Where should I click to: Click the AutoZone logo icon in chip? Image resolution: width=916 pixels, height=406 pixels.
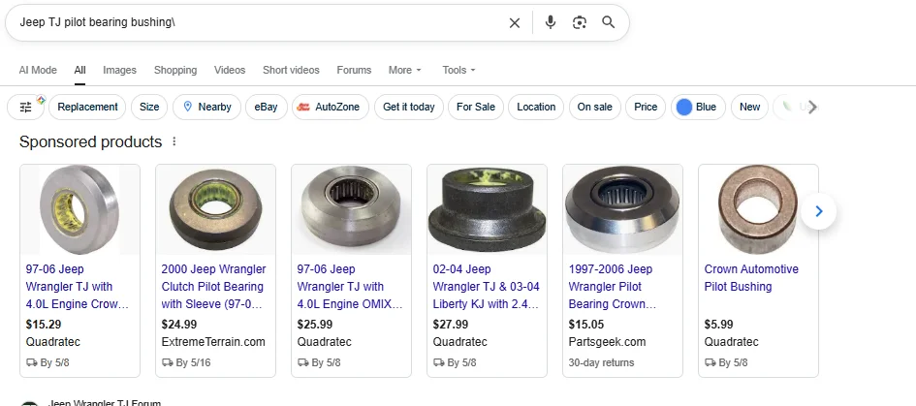tap(302, 107)
